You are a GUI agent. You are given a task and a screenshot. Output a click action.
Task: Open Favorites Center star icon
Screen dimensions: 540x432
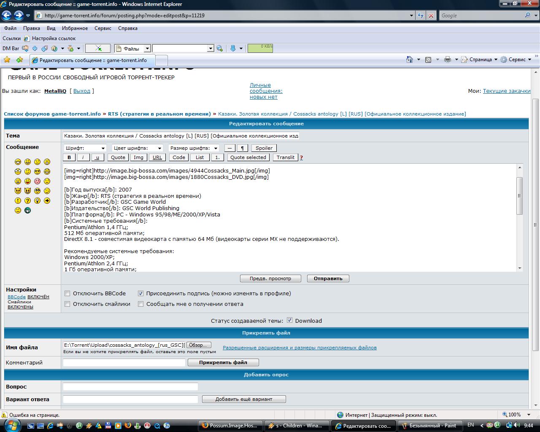coord(7,60)
